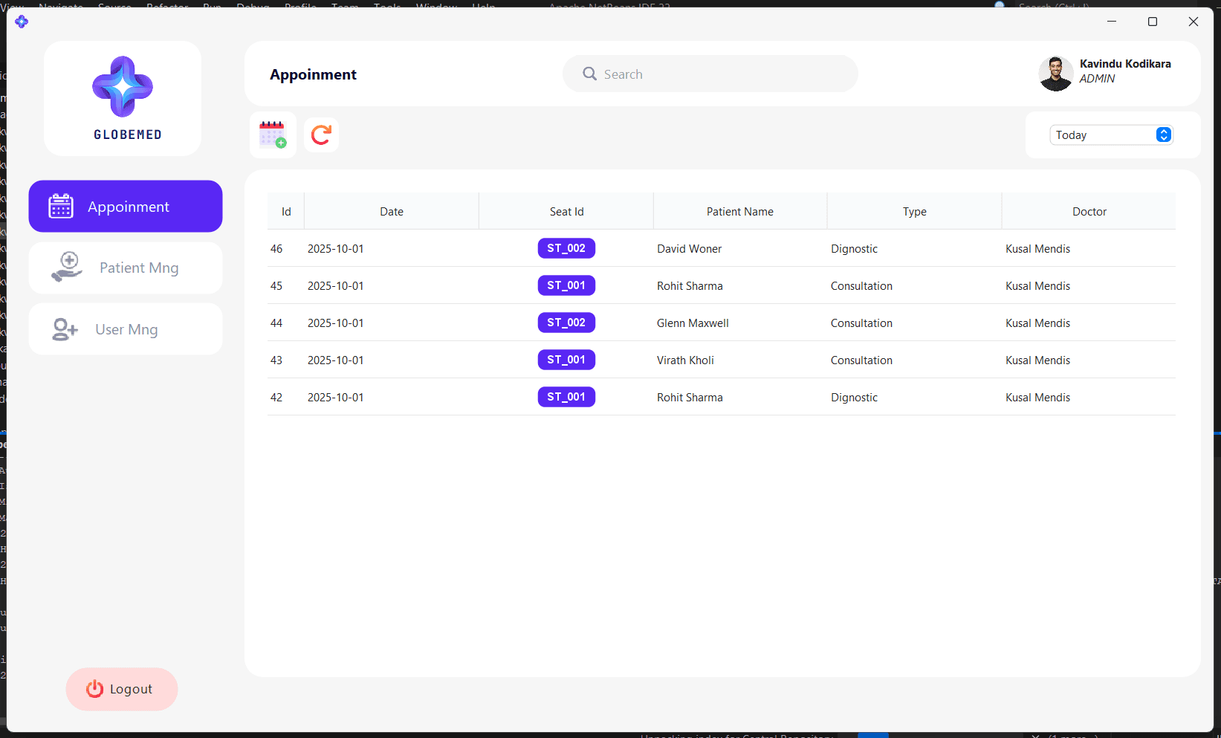Viewport: 1221px width, 738px height.
Task: Click appointment id 45
Action: coord(276,286)
